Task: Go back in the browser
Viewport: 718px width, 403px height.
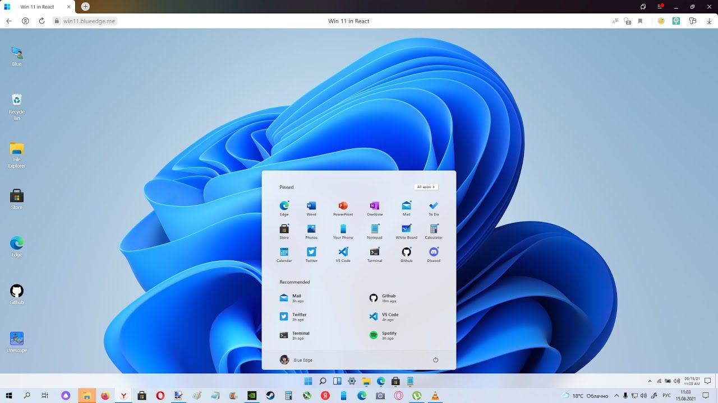Action: coord(9,21)
